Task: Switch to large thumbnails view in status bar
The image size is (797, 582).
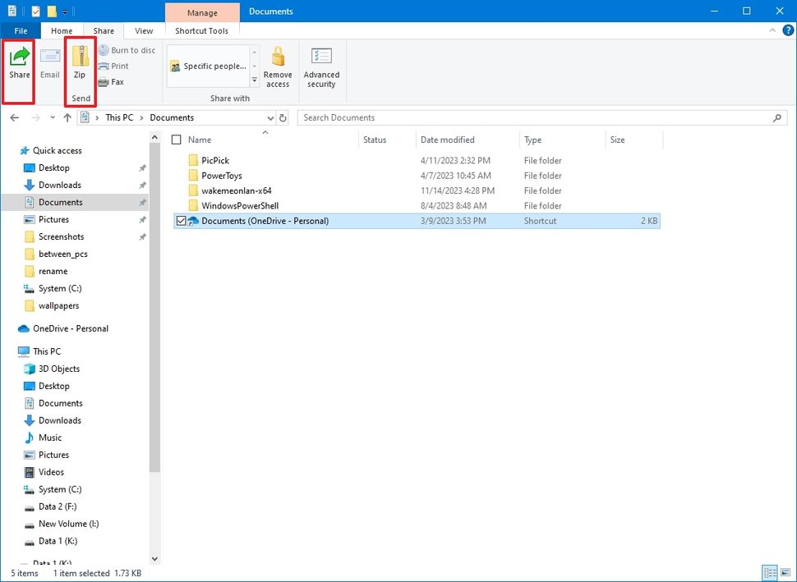Action: (785, 572)
